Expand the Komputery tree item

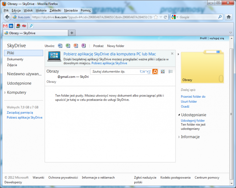coord(5,93)
